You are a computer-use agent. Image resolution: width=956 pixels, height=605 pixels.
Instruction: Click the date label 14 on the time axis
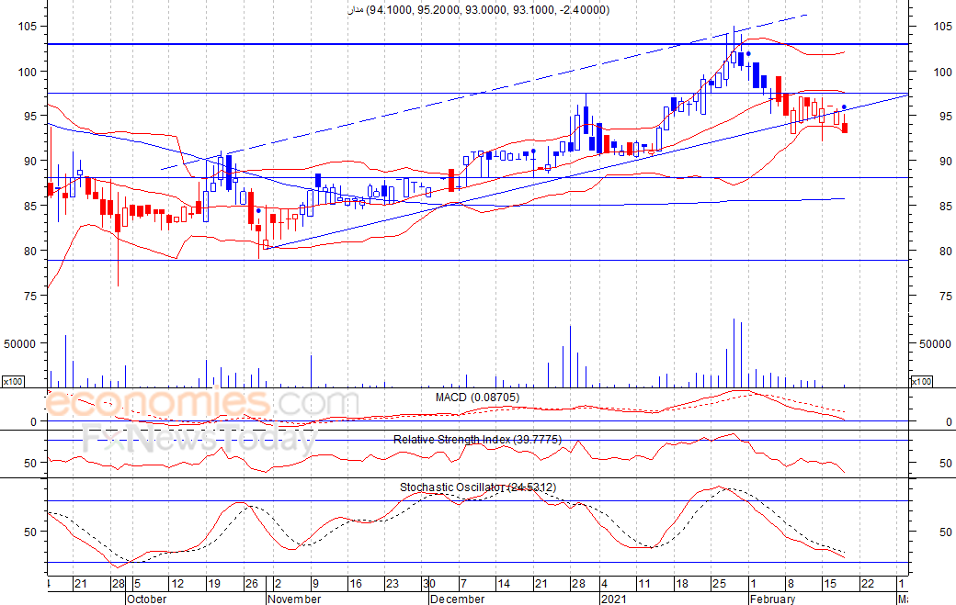pos(504,584)
